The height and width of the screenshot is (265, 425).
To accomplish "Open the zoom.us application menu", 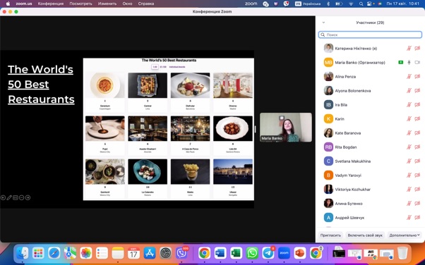I will [x=24, y=4].
